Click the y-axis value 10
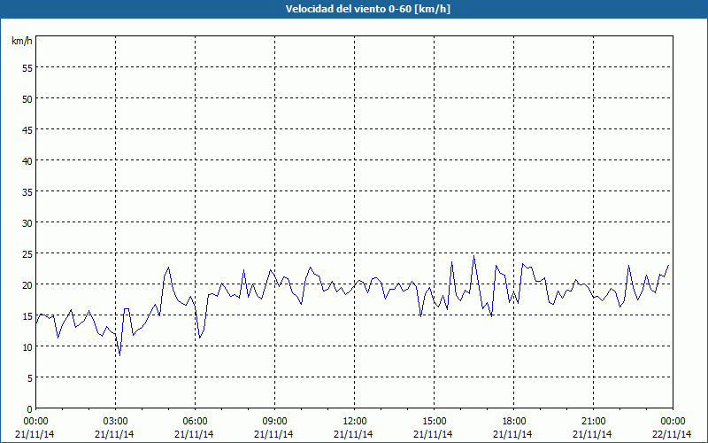The height and width of the screenshot is (443, 708). click(x=27, y=346)
